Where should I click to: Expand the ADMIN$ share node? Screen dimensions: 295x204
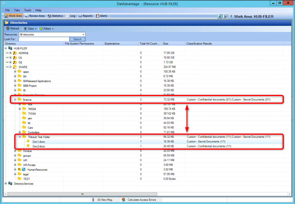pyautogui.click(x=10, y=53)
